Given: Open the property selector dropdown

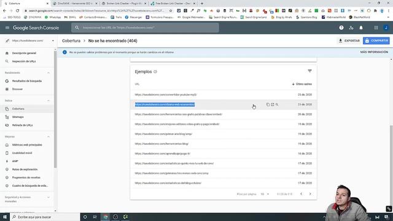Looking at the screenshot, I should [x=53, y=41].
